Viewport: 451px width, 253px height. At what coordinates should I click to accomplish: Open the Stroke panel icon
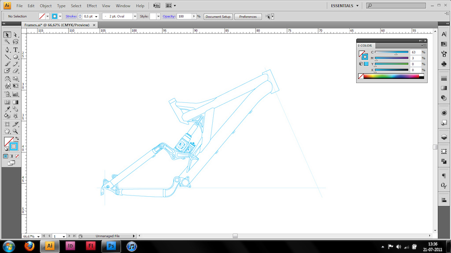click(444, 78)
